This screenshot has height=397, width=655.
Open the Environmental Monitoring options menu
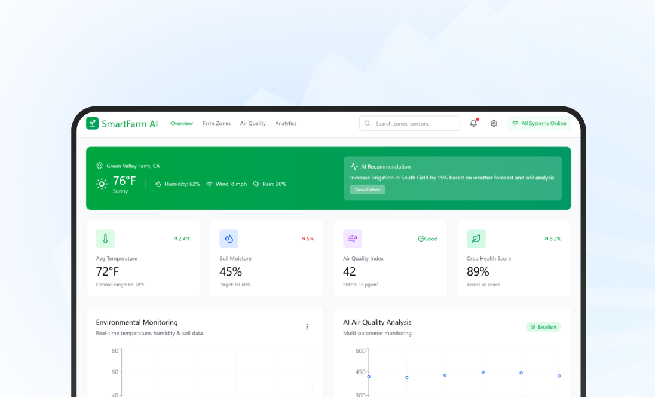pos(307,327)
